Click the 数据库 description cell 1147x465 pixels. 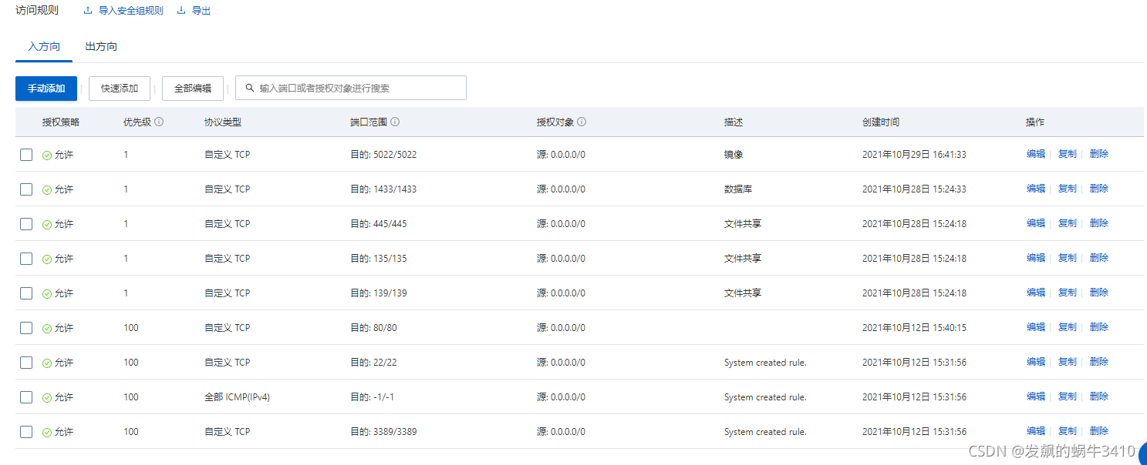738,189
